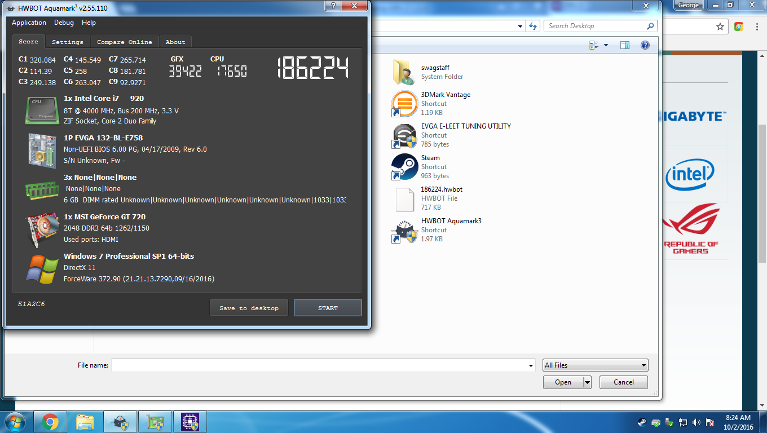Click the motherboard-picture icon on the taskbar

(155, 422)
